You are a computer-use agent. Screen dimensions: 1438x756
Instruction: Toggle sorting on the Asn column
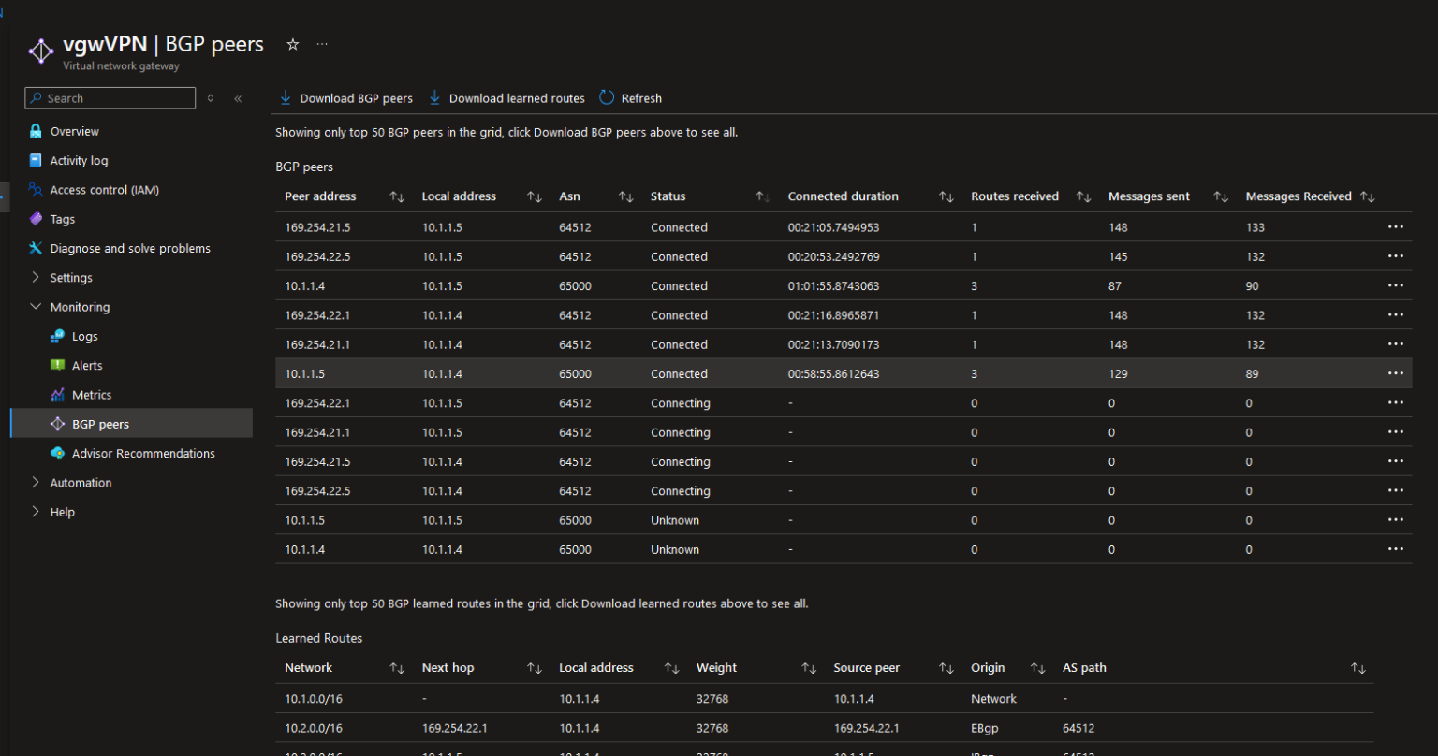coord(625,196)
